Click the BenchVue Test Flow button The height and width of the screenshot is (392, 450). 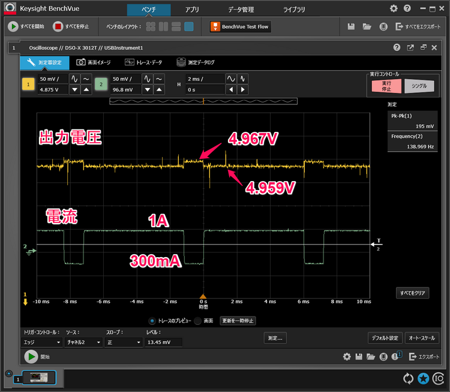[x=240, y=26]
